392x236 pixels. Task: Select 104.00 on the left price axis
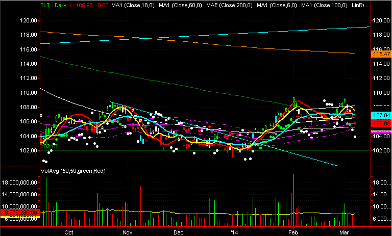tap(29, 136)
